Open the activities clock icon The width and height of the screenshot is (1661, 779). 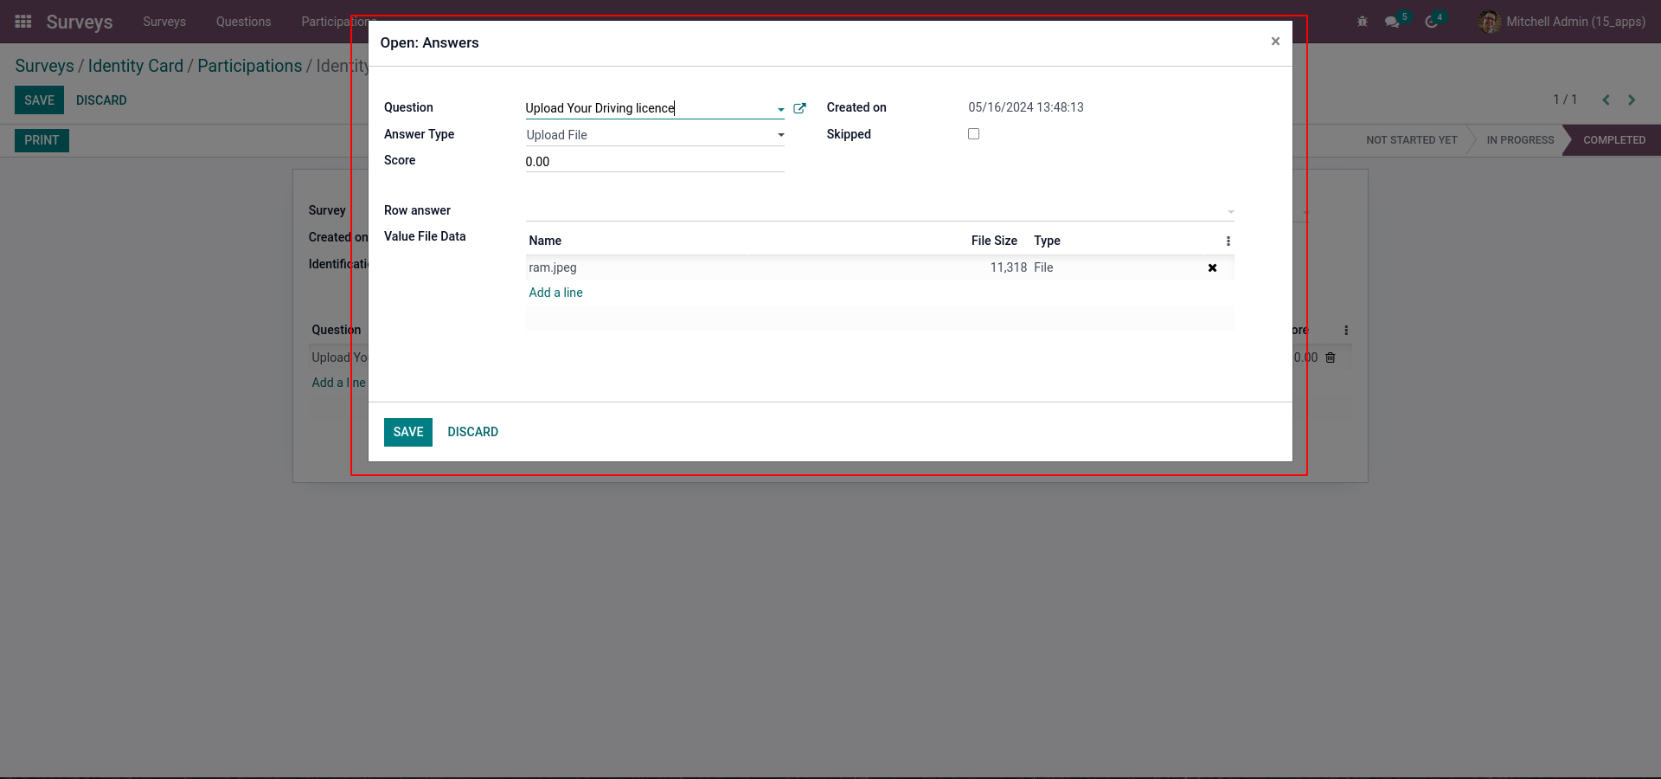[x=1432, y=22]
